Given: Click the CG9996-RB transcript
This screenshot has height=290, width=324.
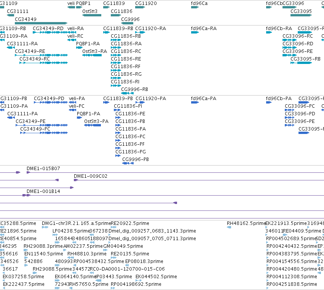Looking at the screenshot, I should click(x=134, y=89).
